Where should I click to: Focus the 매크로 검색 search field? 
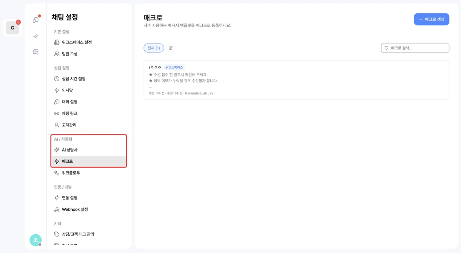coord(415,48)
